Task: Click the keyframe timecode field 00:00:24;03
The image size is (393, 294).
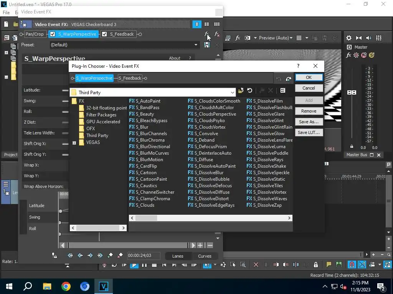Action: 144,255
